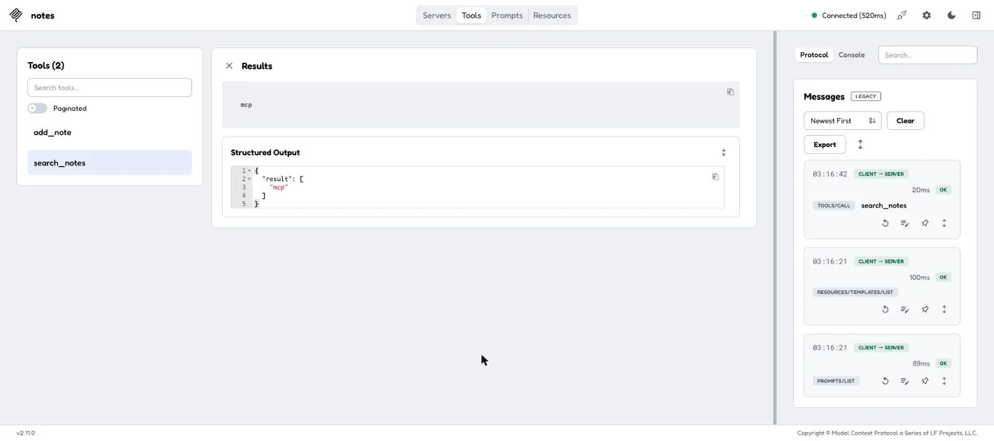Viewport: 994px width, 441px height.
Task: Focus the Search tools input
Action: [x=110, y=87]
